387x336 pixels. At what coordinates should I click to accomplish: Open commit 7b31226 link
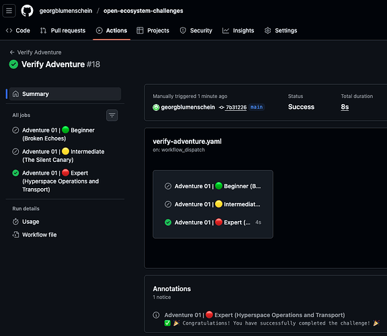[x=236, y=108]
